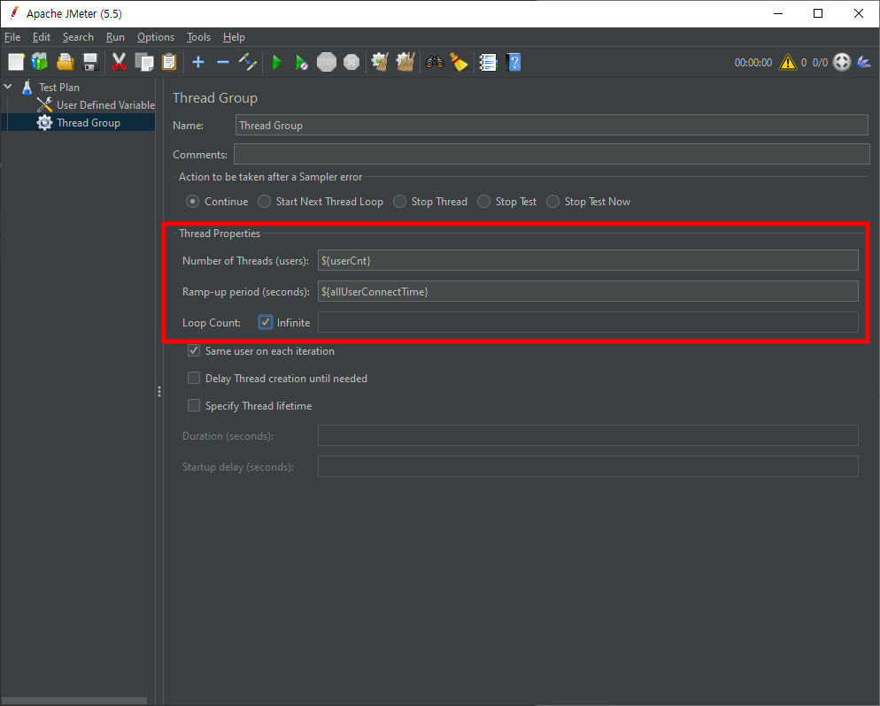The width and height of the screenshot is (880, 706).
Task: Collapse all nodes with minus icon
Action: [223, 62]
